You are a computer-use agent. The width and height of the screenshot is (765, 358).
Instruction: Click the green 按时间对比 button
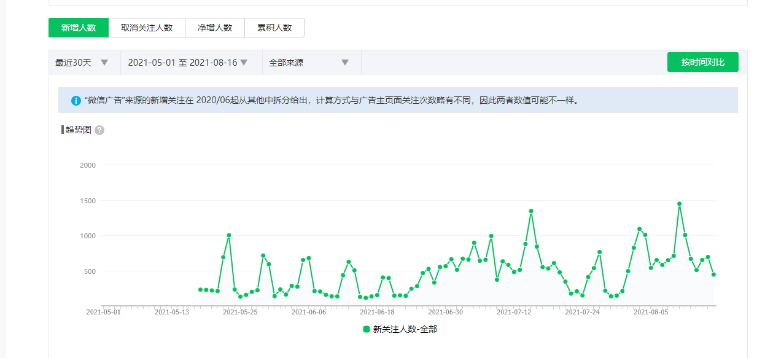coord(702,63)
